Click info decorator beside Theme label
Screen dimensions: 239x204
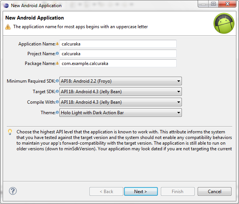tap(57, 112)
